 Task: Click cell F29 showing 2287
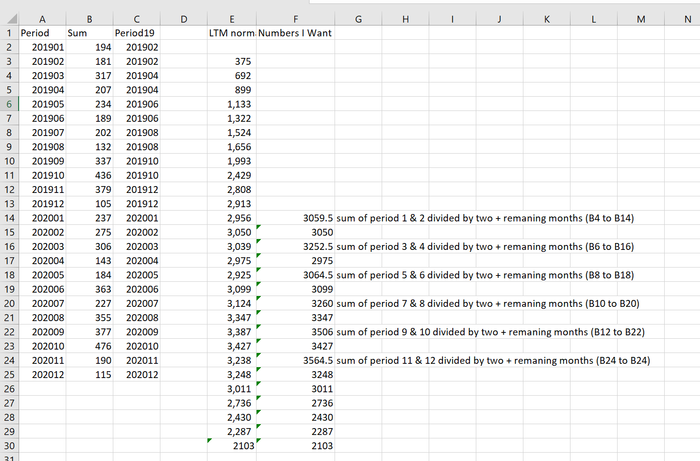pos(296,432)
